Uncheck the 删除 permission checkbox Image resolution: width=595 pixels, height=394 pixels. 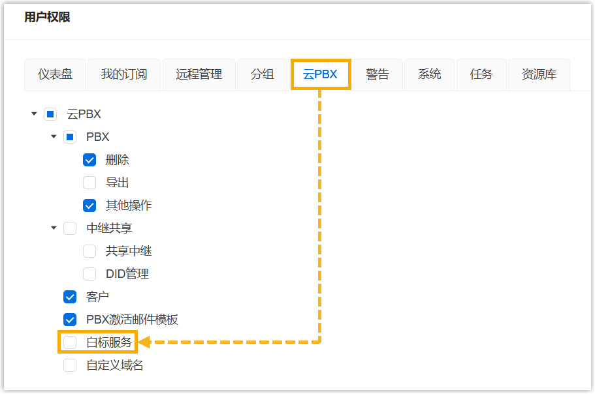(x=89, y=160)
